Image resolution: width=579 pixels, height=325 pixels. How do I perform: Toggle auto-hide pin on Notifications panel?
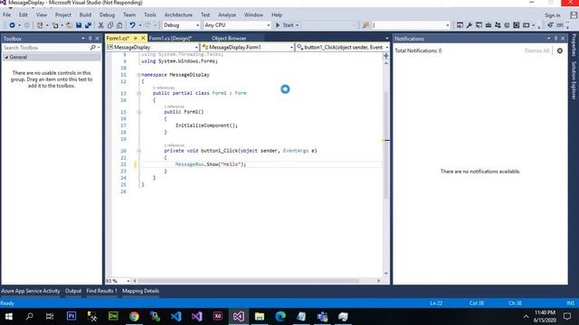click(x=555, y=38)
